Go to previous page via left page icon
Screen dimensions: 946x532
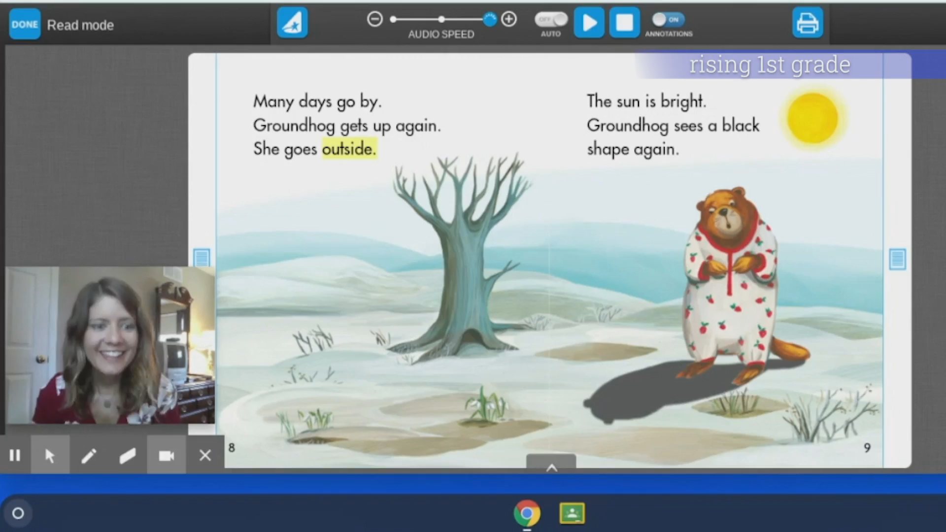pos(201,258)
